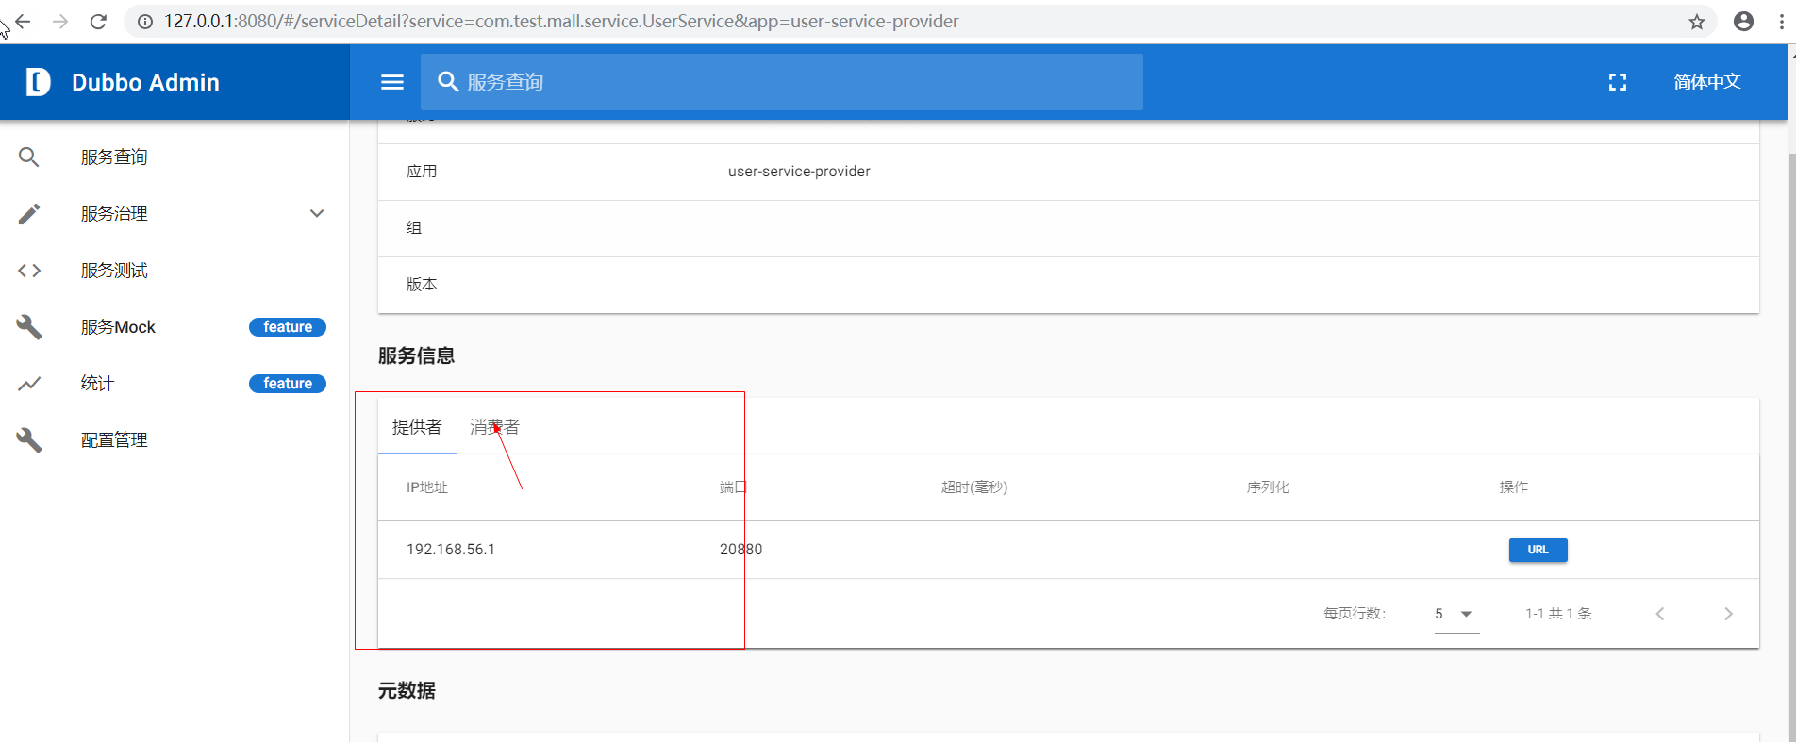This screenshot has height=742, width=1796.
Task: Click the browser address bar URL
Action: [x=561, y=22]
